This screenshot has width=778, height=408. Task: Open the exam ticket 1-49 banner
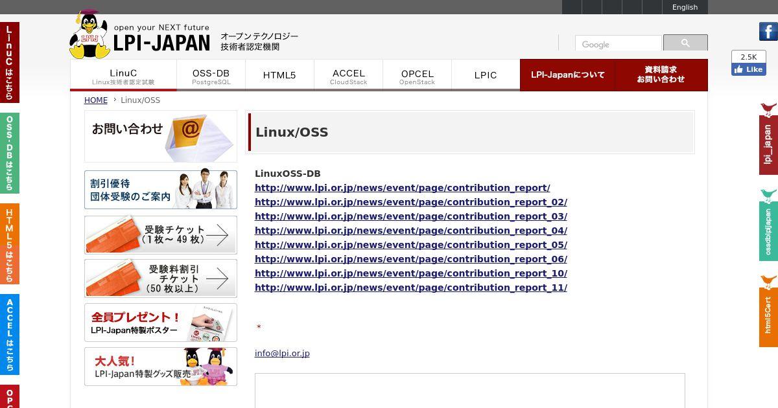click(161, 234)
